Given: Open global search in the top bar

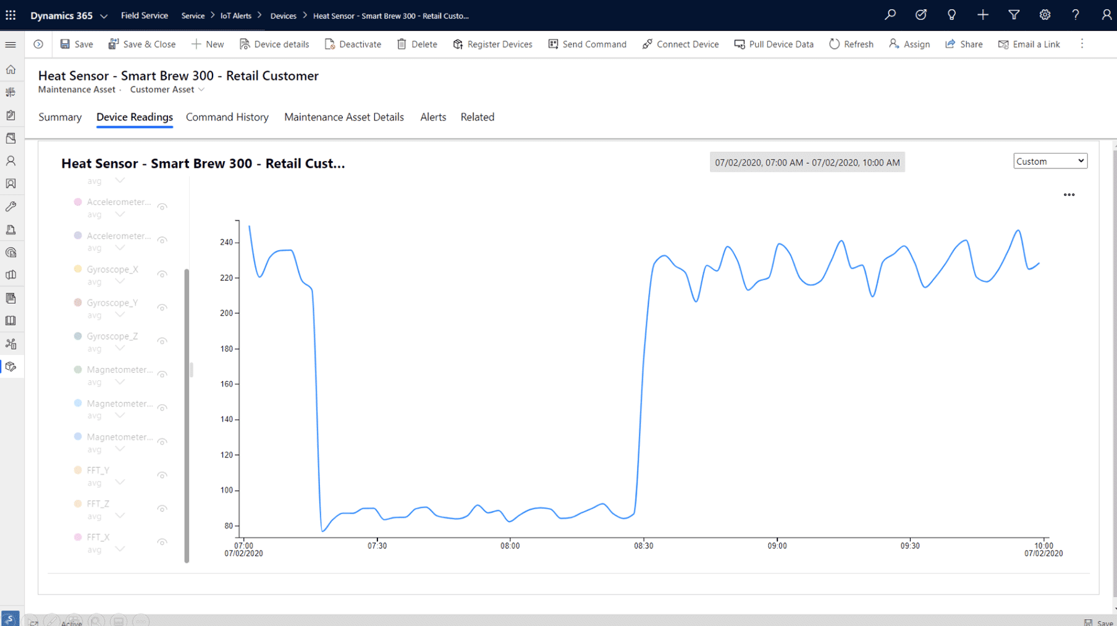Looking at the screenshot, I should click(890, 15).
